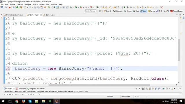185x104 pixels.
Task: Maximize the Console panel
Action: pyautogui.click(x=180, y=88)
